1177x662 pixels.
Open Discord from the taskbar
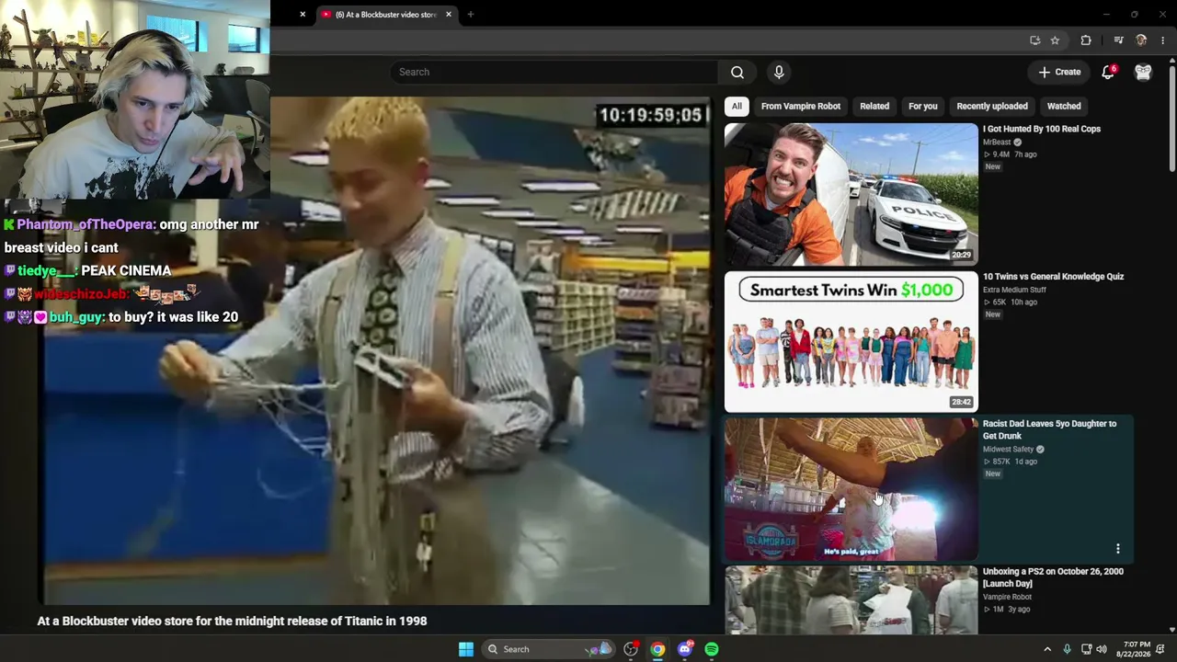click(684, 649)
